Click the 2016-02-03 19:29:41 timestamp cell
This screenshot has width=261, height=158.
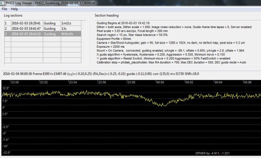26,23
